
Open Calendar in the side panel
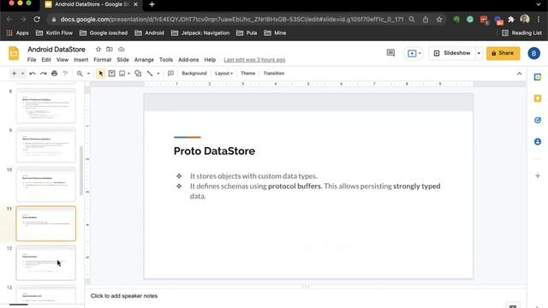click(538, 77)
